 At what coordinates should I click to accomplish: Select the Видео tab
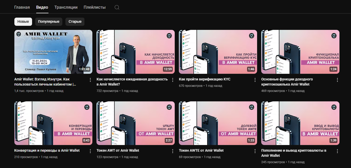(42, 7)
